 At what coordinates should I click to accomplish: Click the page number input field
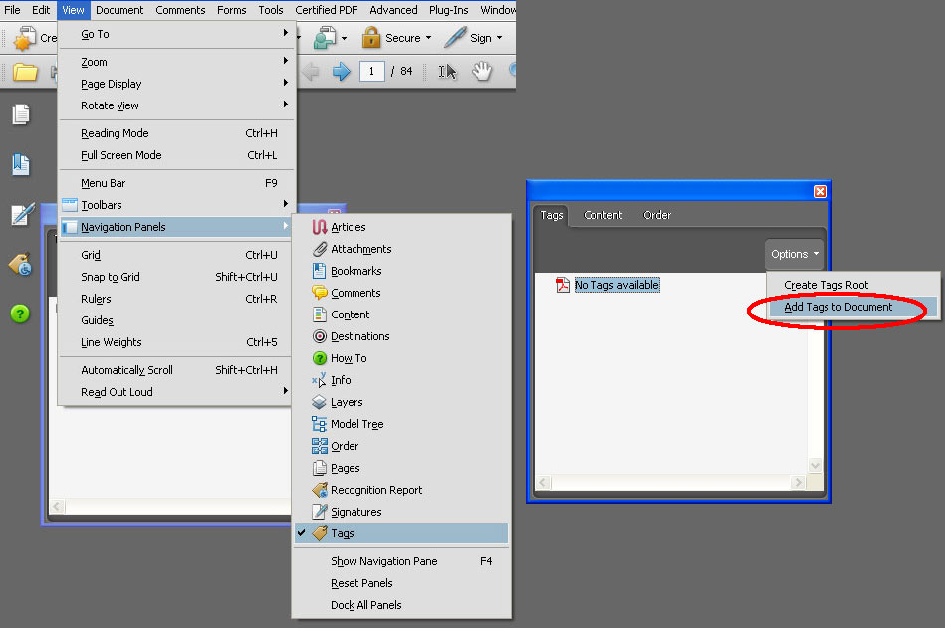coord(371,71)
